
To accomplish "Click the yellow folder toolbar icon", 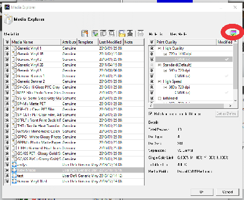I will coord(122,33).
